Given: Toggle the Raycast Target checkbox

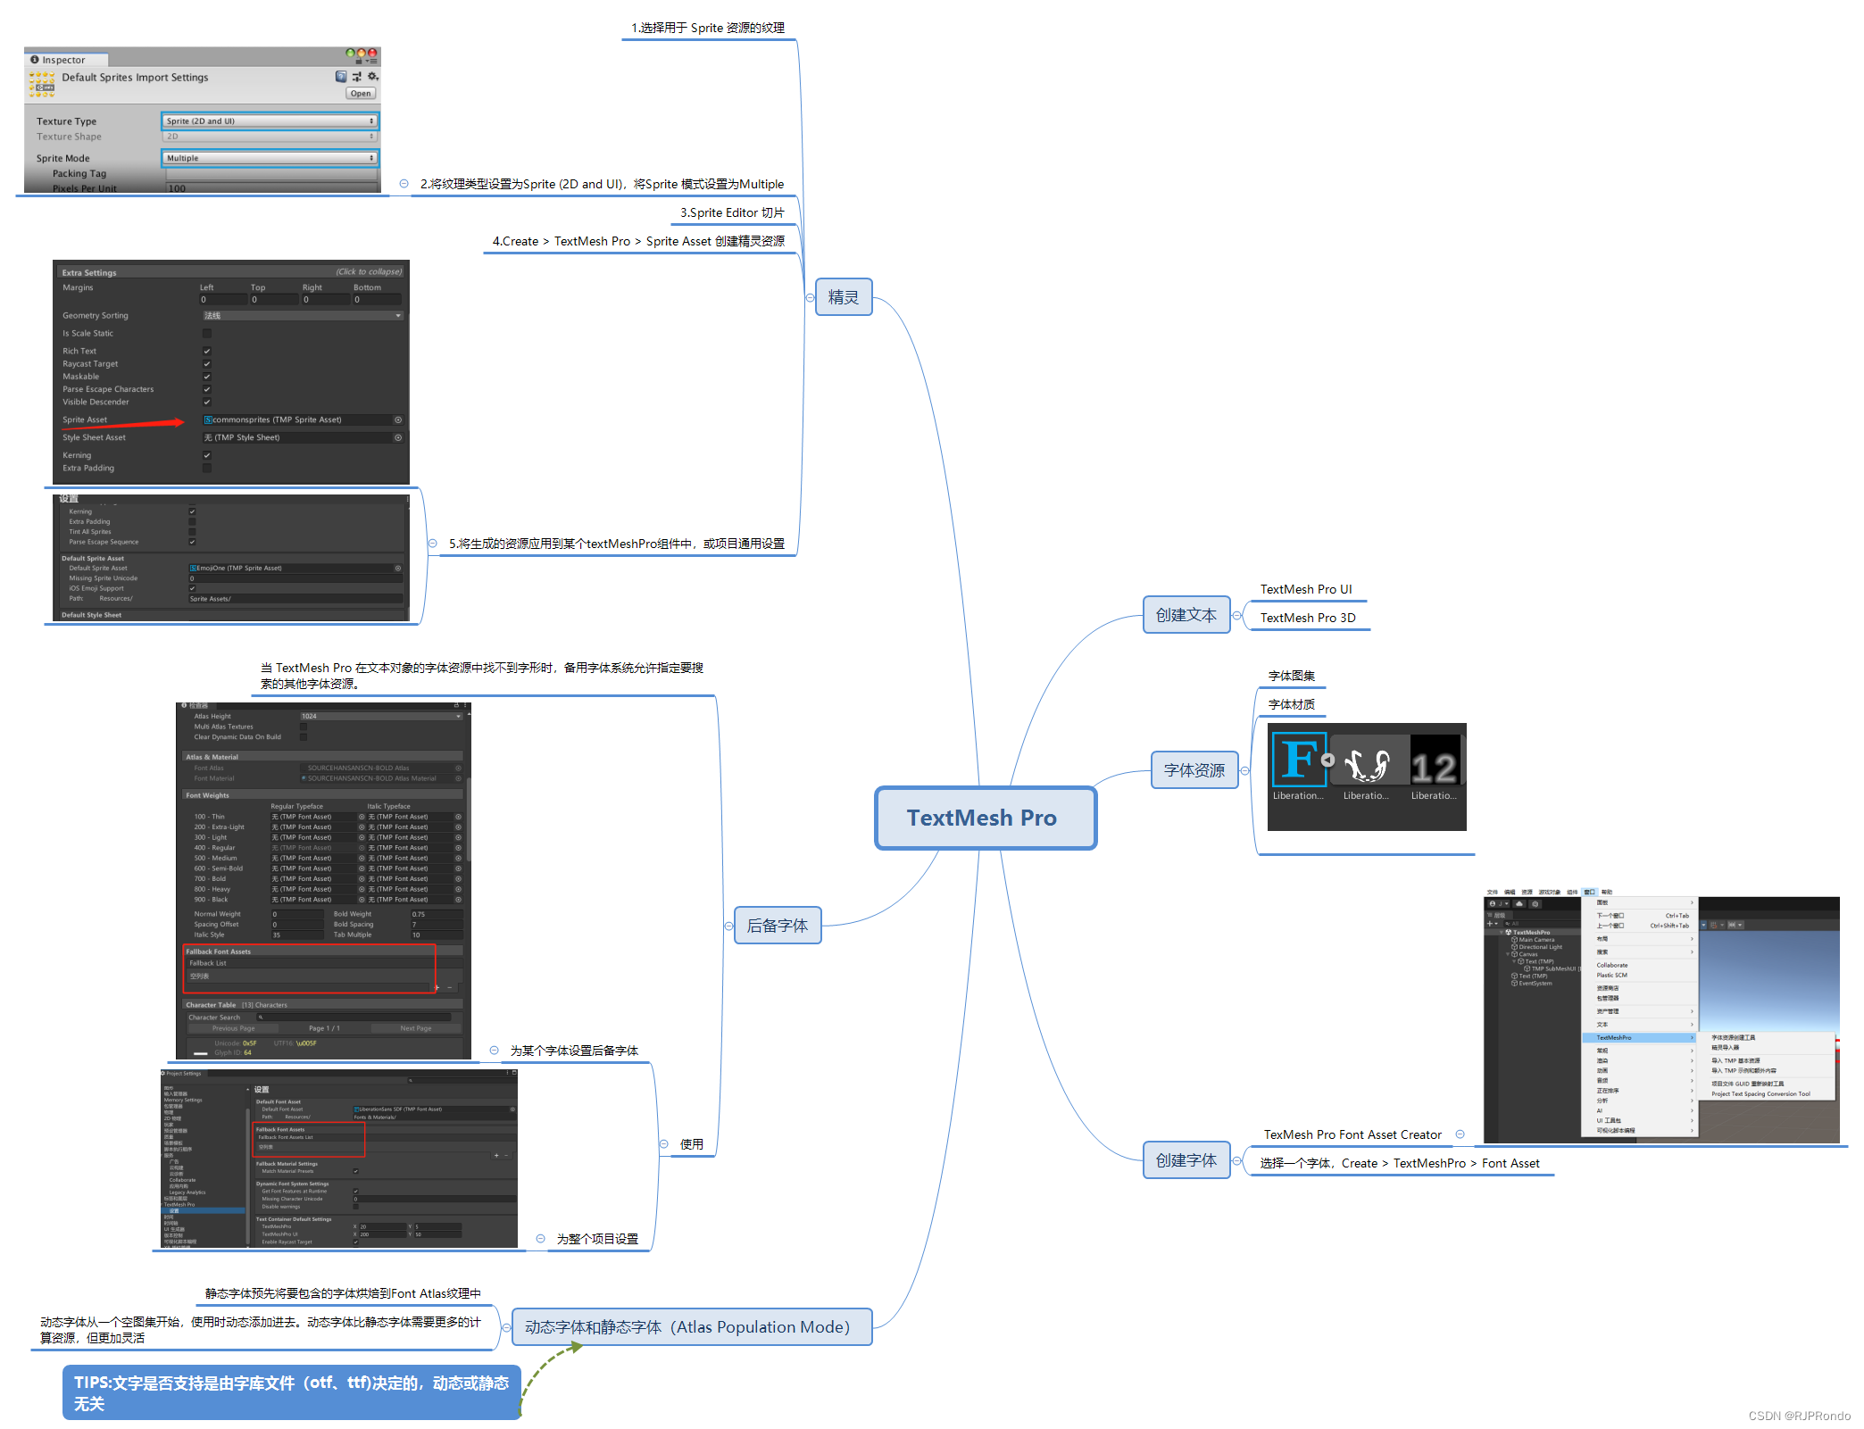Looking at the screenshot, I should 207,364.
